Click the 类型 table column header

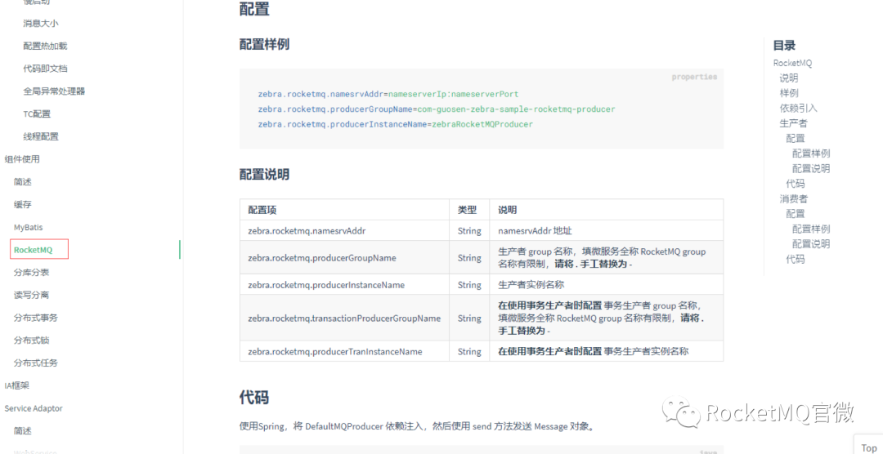[x=468, y=210]
